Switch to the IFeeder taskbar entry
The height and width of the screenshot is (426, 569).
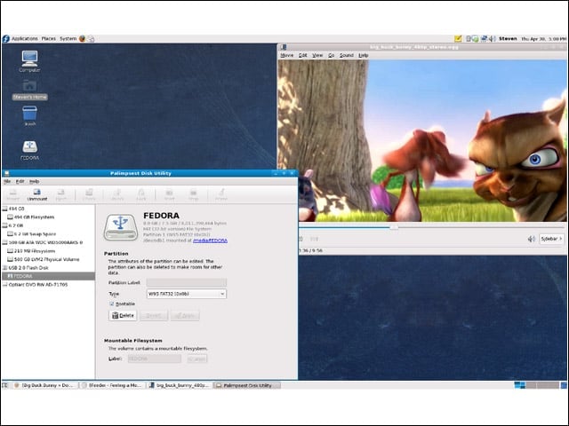pos(113,385)
